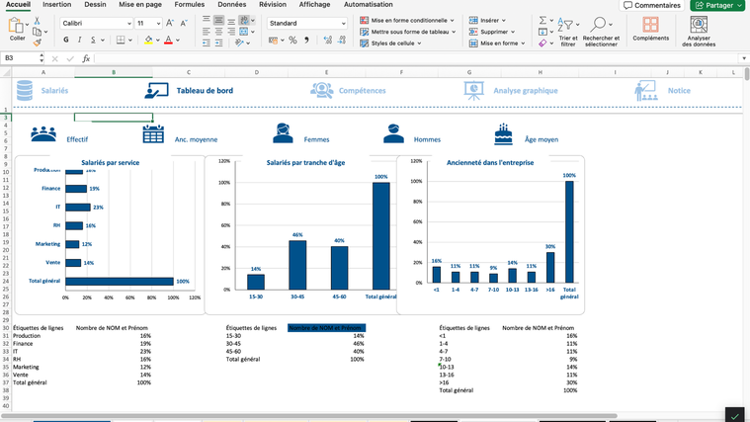The height and width of the screenshot is (422, 750).
Task: Click the Rechercher et sélectionner magnifier
Action: 600,25
